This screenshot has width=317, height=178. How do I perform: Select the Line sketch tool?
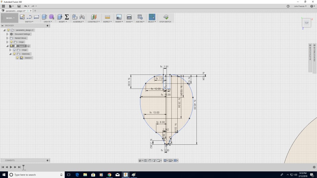[x=29, y=17]
